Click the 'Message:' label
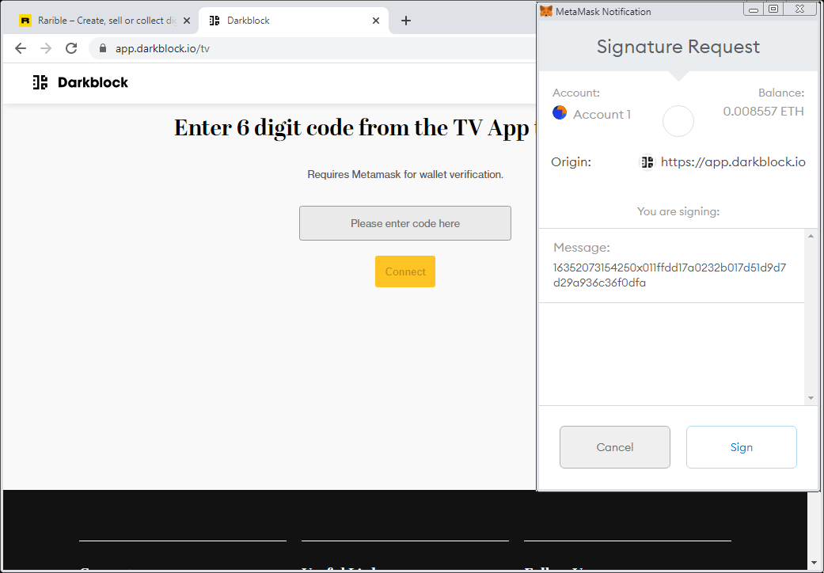This screenshot has height=573, width=824. pos(581,248)
